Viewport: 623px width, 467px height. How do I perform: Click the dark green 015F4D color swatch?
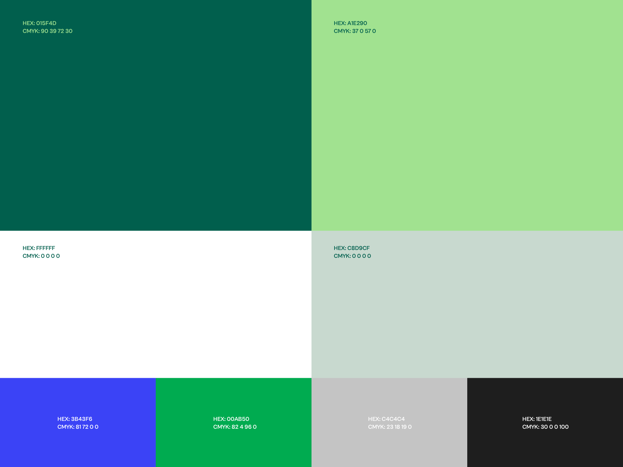click(156, 115)
